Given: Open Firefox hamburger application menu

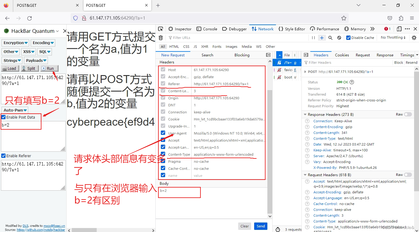Looking at the screenshot, I should click(x=412, y=18).
